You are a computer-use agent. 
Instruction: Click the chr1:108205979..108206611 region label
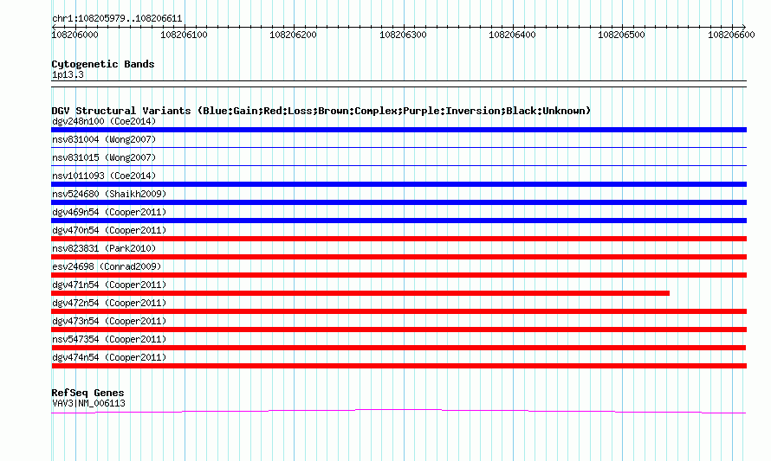[x=117, y=19]
